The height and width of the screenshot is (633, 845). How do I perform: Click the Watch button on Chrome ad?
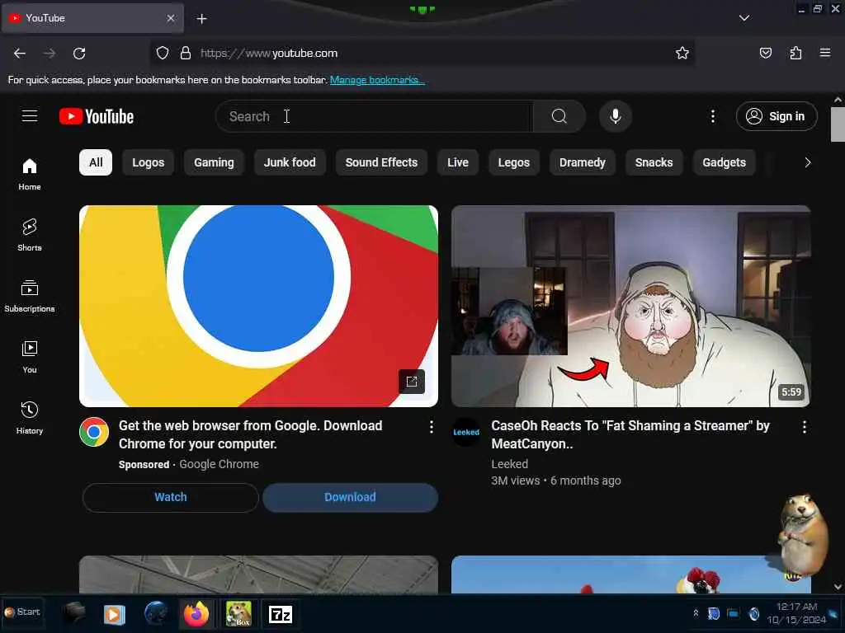(x=171, y=497)
